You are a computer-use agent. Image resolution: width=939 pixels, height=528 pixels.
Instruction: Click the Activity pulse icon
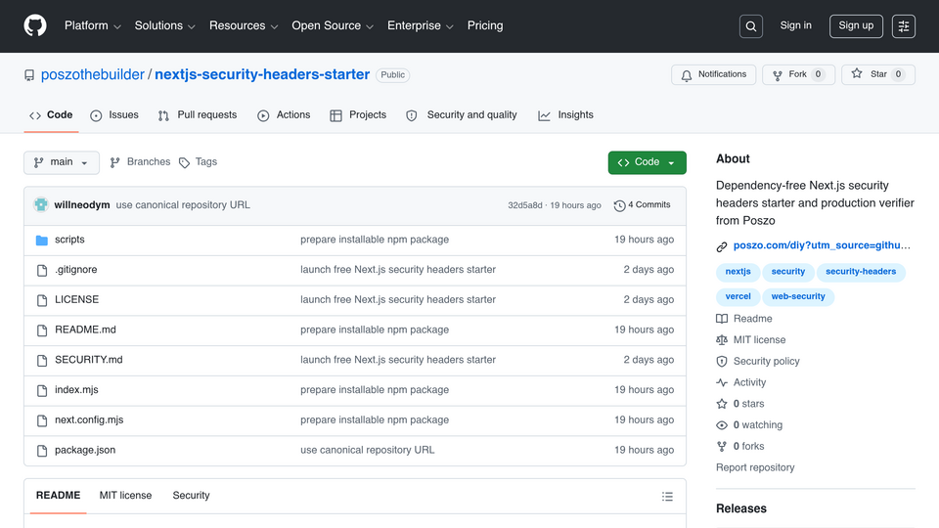click(x=722, y=382)
